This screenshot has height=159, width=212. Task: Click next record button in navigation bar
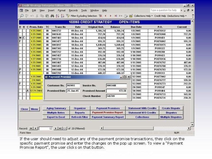[56, 128]
